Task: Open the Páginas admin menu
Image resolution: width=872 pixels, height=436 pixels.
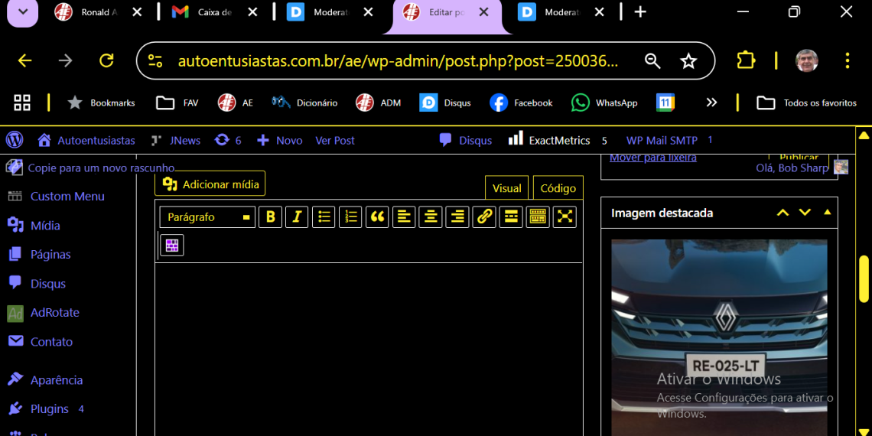Action: coord(50,255)
